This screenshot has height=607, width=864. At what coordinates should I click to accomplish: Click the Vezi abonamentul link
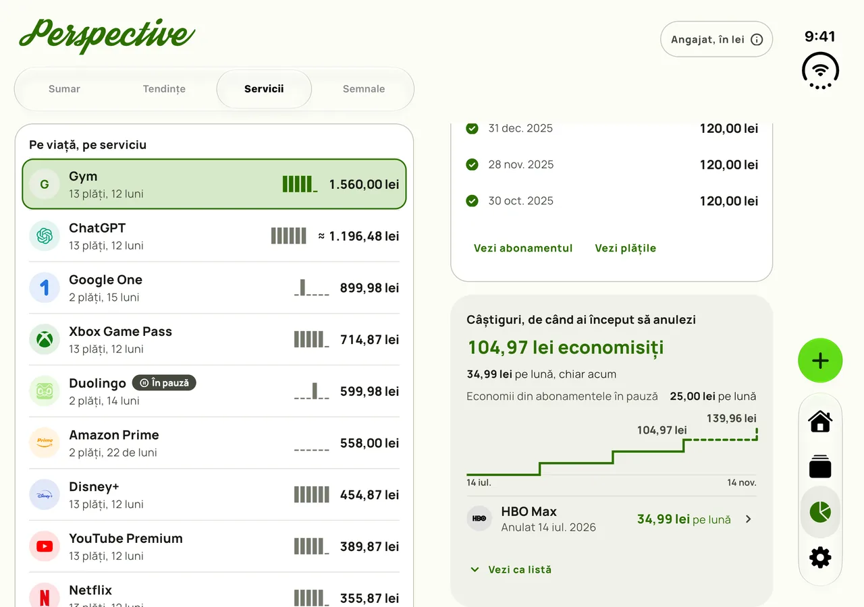tap(523, 248)
